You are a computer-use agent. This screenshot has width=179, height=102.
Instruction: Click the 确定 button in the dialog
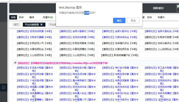coord(119,20)
